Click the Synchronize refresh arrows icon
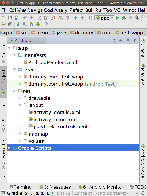The width and height of the screenshot is (147, 196). [x=17, y=18]
